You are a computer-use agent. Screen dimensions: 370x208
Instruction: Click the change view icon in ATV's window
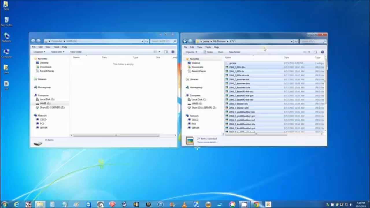(x=305, y=52)
